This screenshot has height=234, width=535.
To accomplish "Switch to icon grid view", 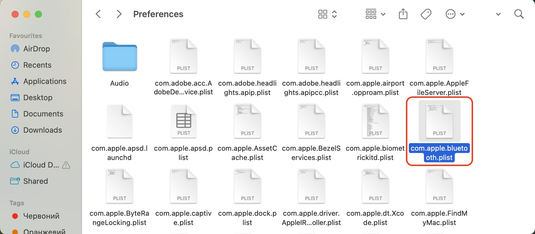I will (x=323, y=14).
